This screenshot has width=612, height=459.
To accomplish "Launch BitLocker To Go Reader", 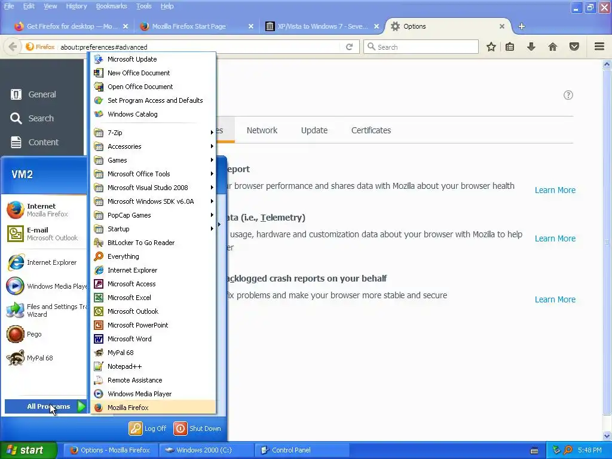I will click(153, 243).
